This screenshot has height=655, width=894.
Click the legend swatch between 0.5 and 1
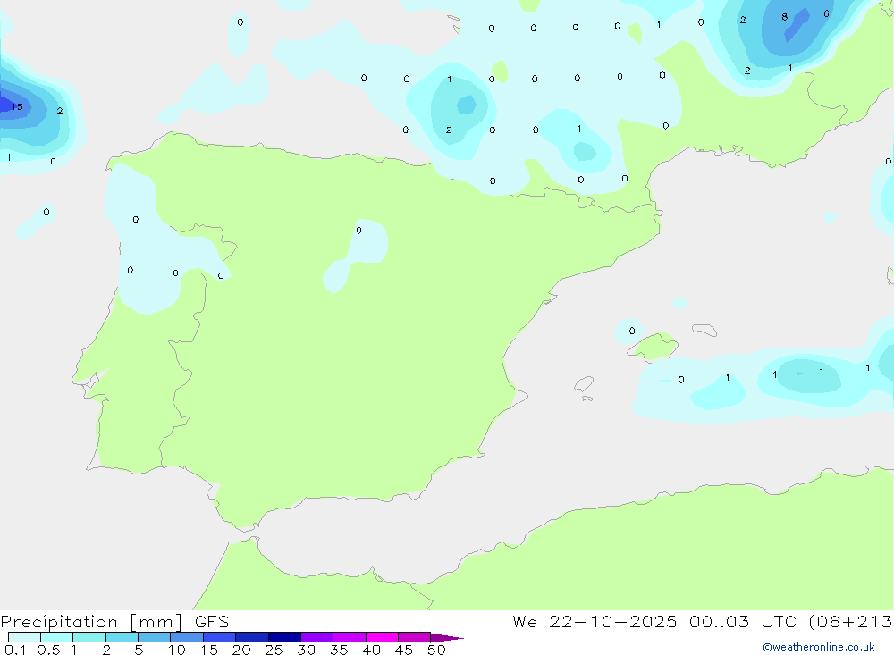(x=57, y=637)
